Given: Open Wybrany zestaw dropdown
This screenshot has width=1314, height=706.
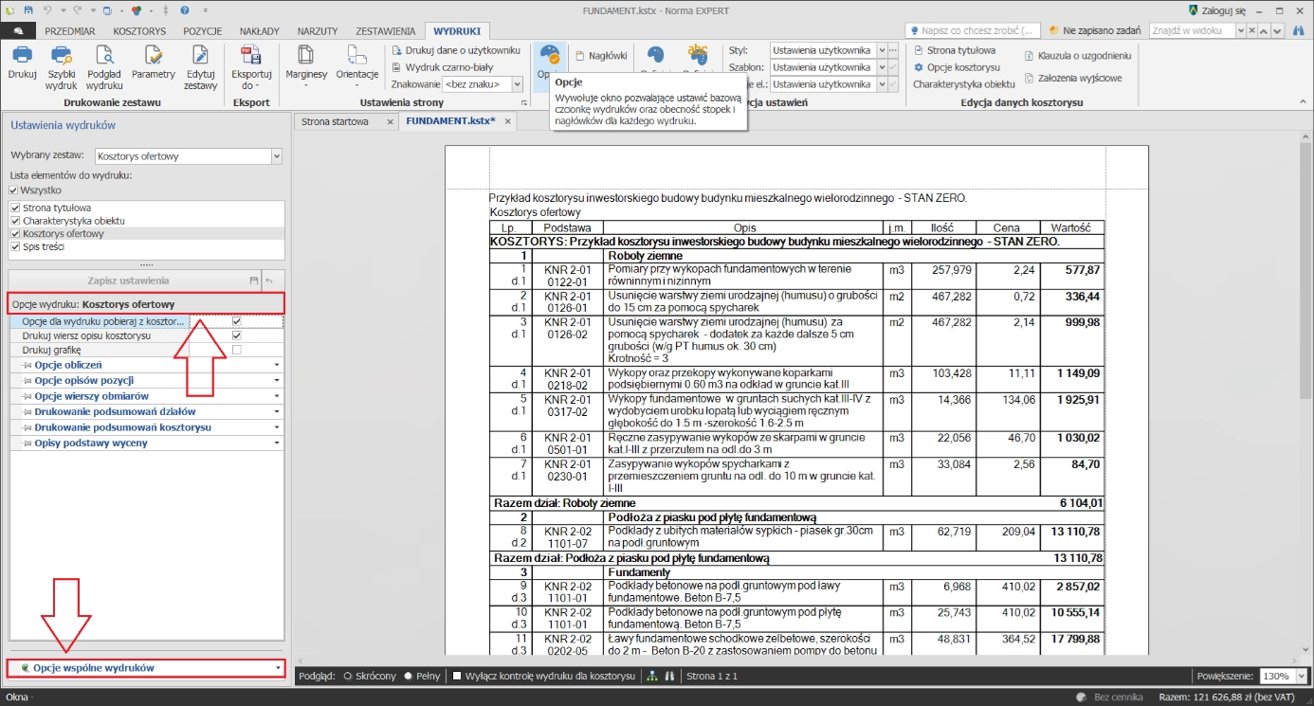Looking at the screenshot, I should point(277,156).
